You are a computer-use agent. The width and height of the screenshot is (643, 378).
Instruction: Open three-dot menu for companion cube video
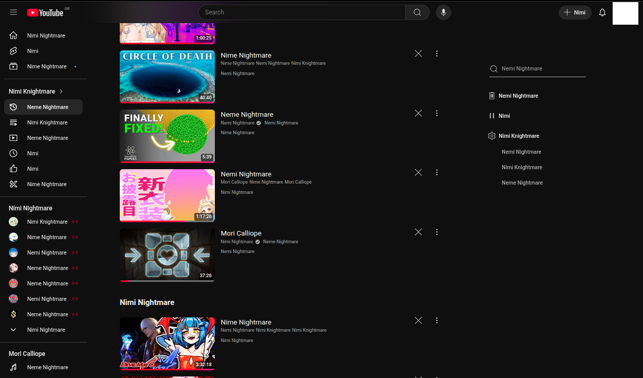tap(437, 232)
